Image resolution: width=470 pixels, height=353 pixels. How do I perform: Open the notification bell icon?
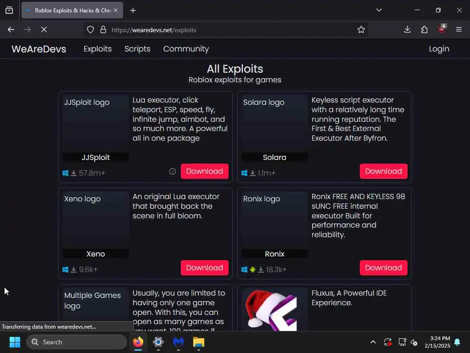pyautogui.click(x=458, y=342)
